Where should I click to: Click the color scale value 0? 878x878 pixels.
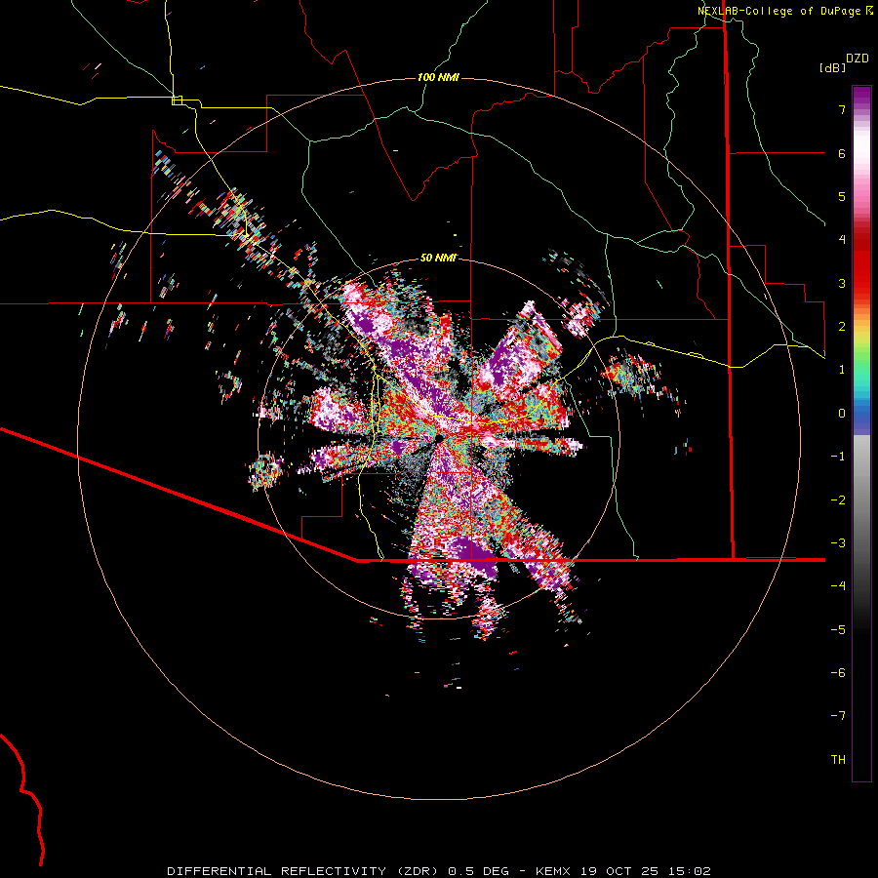click(x=842, y=414)
